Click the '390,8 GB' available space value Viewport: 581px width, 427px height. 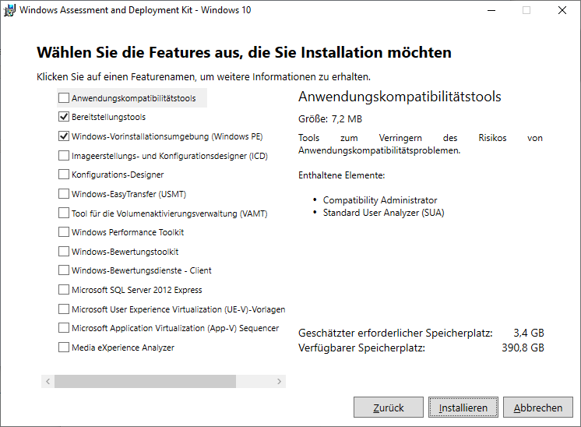[523, 348]
